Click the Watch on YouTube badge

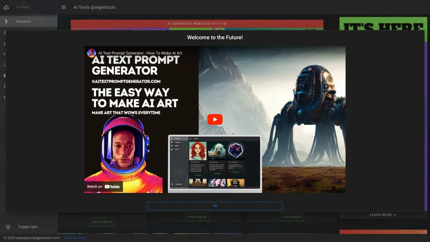click(103, 187)
